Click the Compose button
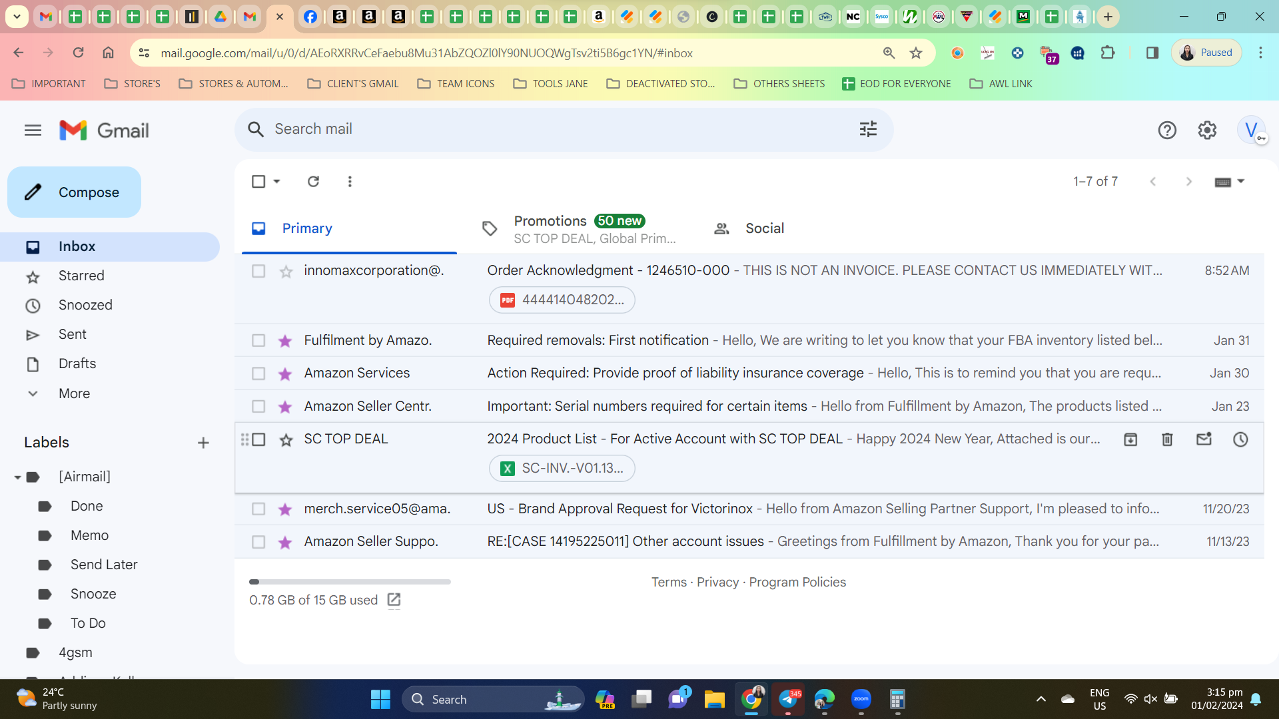This screenshot has height=719, width=1279. tap(74, 192)
